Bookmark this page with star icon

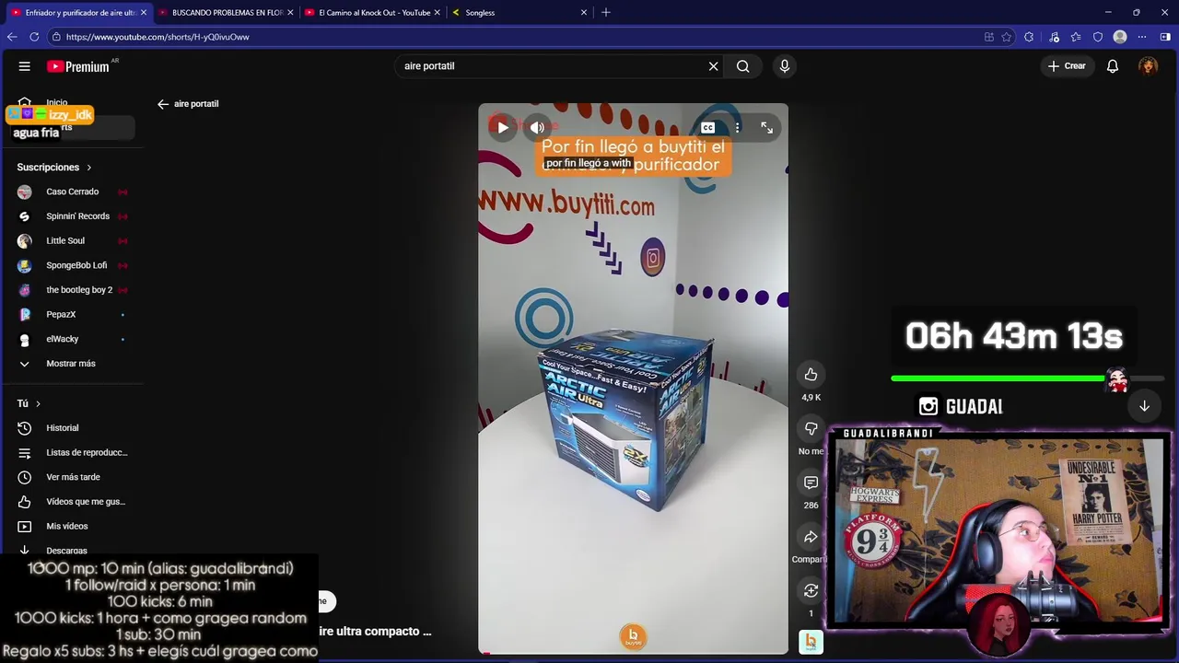(1006, 37)
